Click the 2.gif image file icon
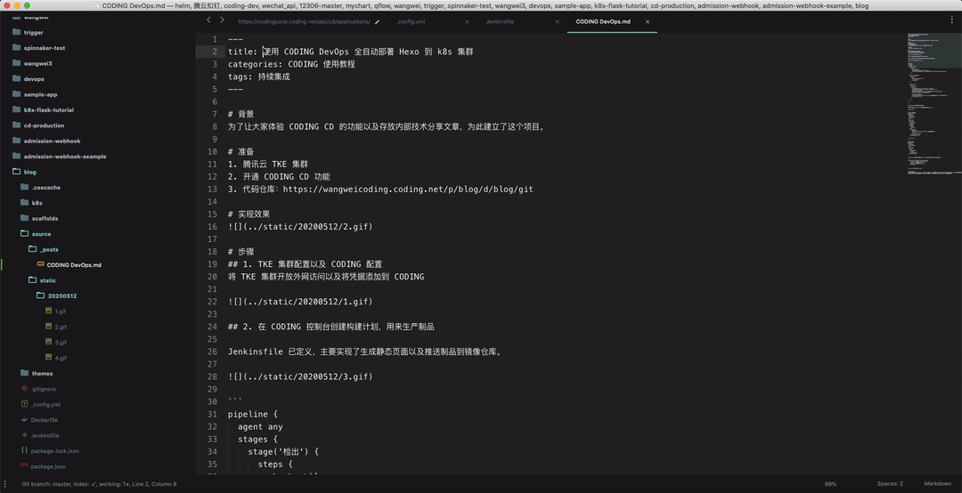Screen dimensions: 962x493 (48, 327)
